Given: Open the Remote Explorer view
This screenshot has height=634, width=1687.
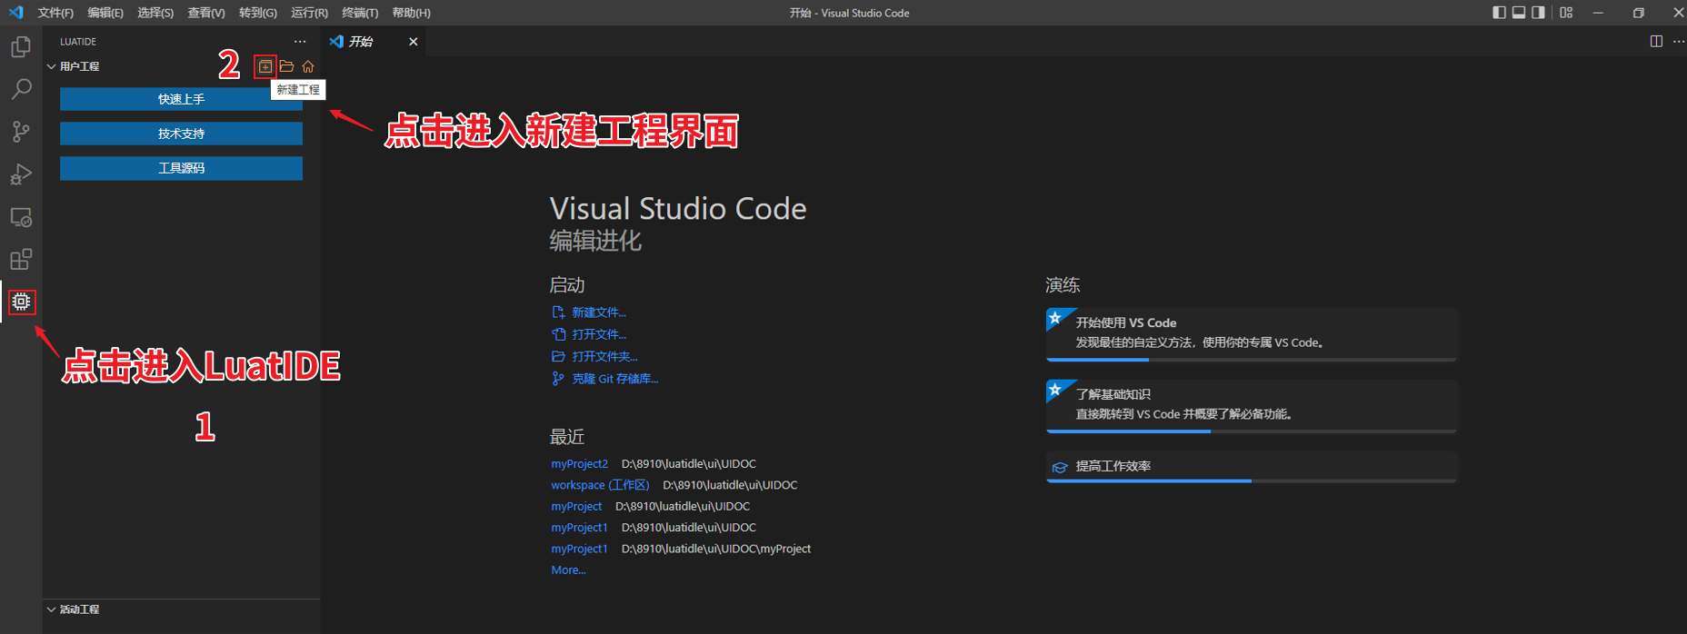Looking at the screenshot, I should click(21, 217).
